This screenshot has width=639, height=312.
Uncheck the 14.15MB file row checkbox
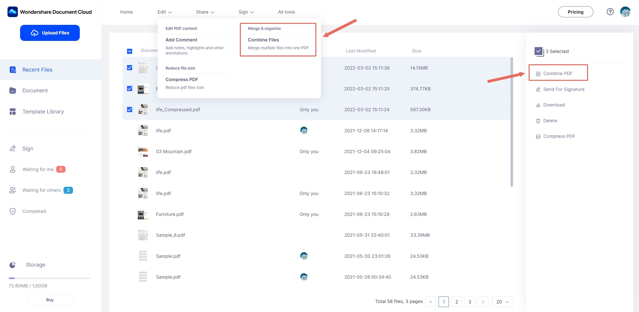tap(129, 68)
